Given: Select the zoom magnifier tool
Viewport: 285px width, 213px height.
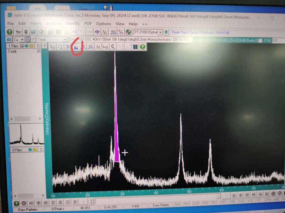Looking at the screenshot, I should click(60, 47).
